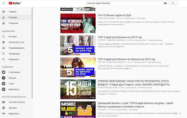Click the sidebar vertical scrollbar
This screenshot has height=118, width=187.
[32, 53]
